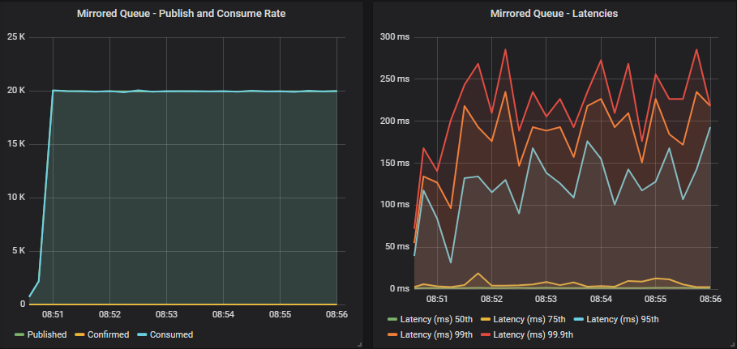Open the Publish and Consume Rate panel menu
The width and height of the screenshot is (737, 349).
(x=181, y=14)
